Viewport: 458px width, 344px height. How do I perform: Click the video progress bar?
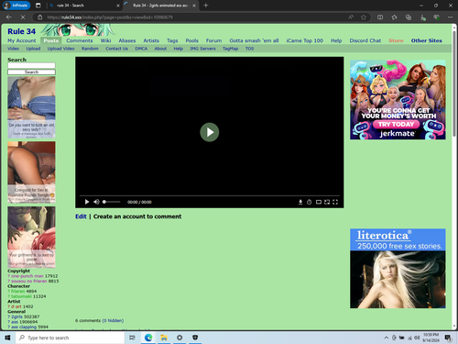210,195
